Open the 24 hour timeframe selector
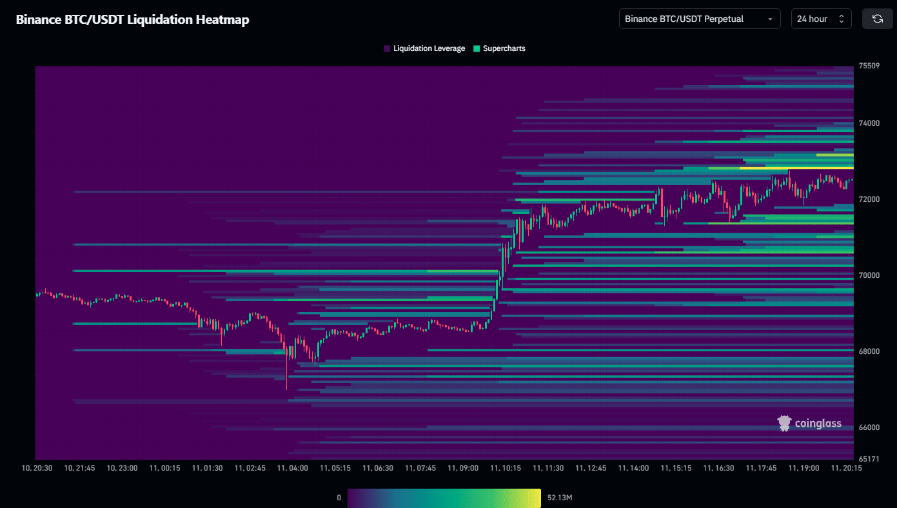Viewport: 897px width, 508px height. click(x=821, y=19)
